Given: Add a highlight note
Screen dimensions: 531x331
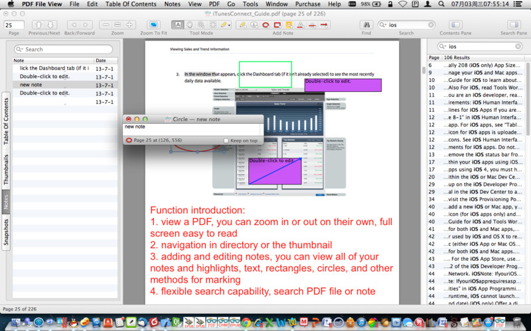Looking at the screenshot, I should coord(289,24).
